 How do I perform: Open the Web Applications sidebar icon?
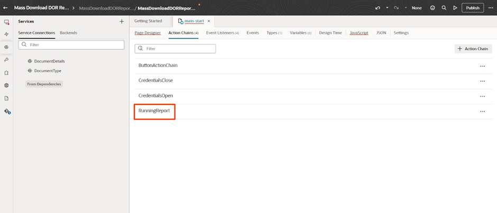[6, 22]
